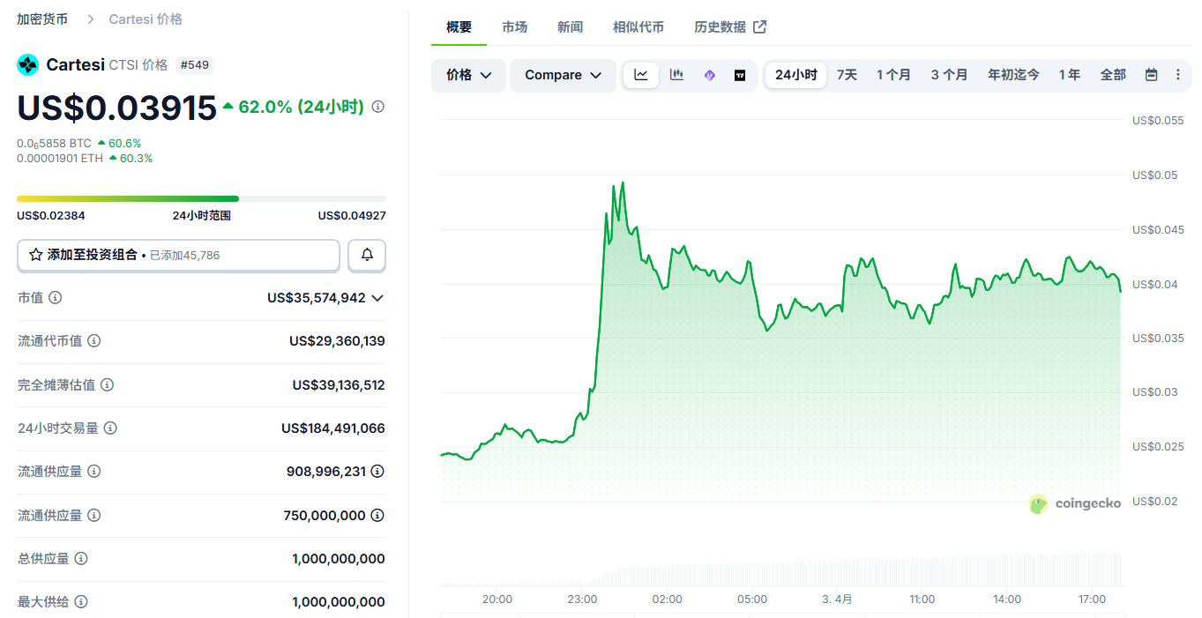This screenshot has height=618, width=1202.
Task: Open the 历史数据 external link
Action: [730, 26]
